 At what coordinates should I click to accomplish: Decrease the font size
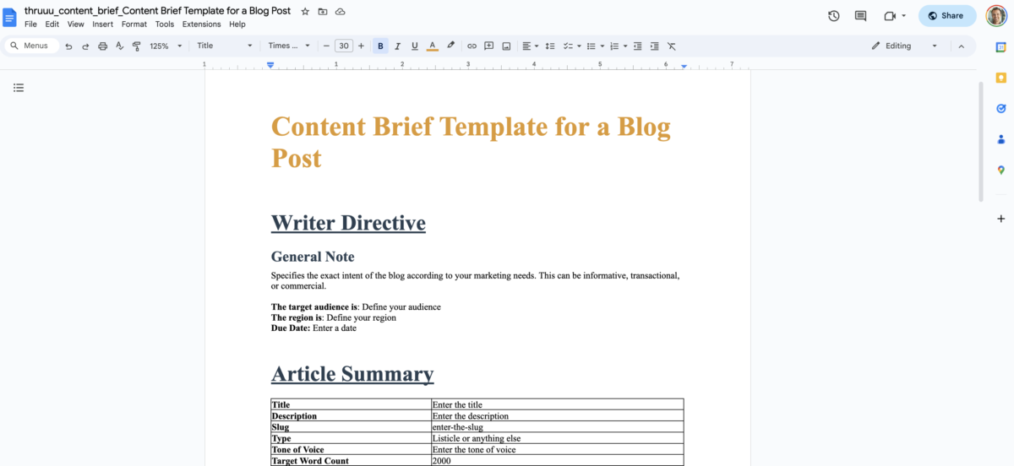tap(326, 46)
